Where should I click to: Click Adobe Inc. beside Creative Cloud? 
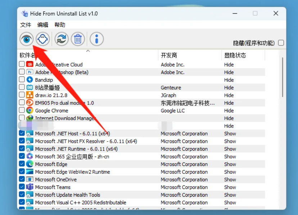[172, 64]
